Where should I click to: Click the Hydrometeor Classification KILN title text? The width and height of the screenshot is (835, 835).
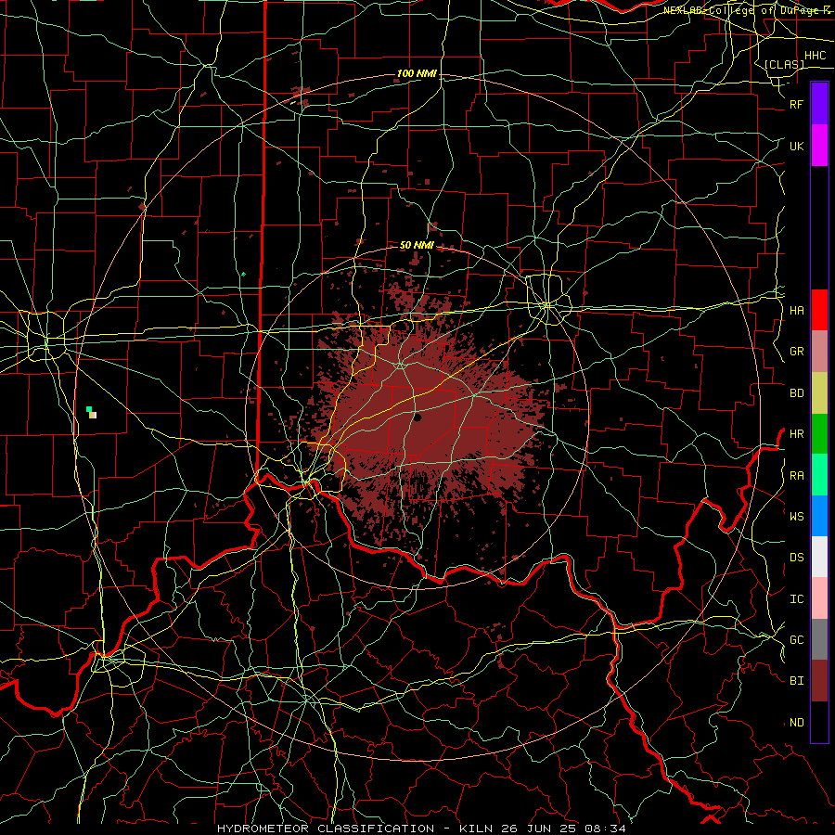[x=421, y=829]
